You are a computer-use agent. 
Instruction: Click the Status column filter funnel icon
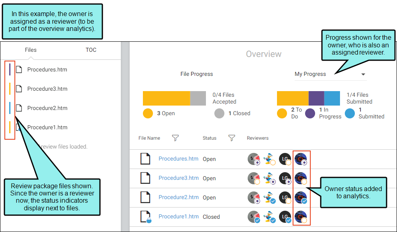click(x=231, y=138)
